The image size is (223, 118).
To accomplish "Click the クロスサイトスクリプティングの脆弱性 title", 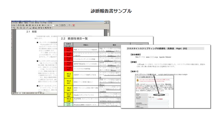I will pyautogui.click(x=157, y=49).
